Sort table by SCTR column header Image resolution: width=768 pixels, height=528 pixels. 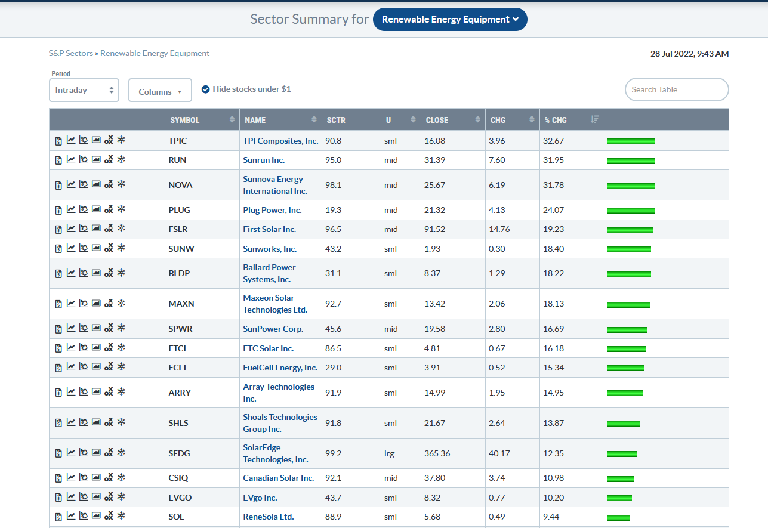(x=351, y=119)
